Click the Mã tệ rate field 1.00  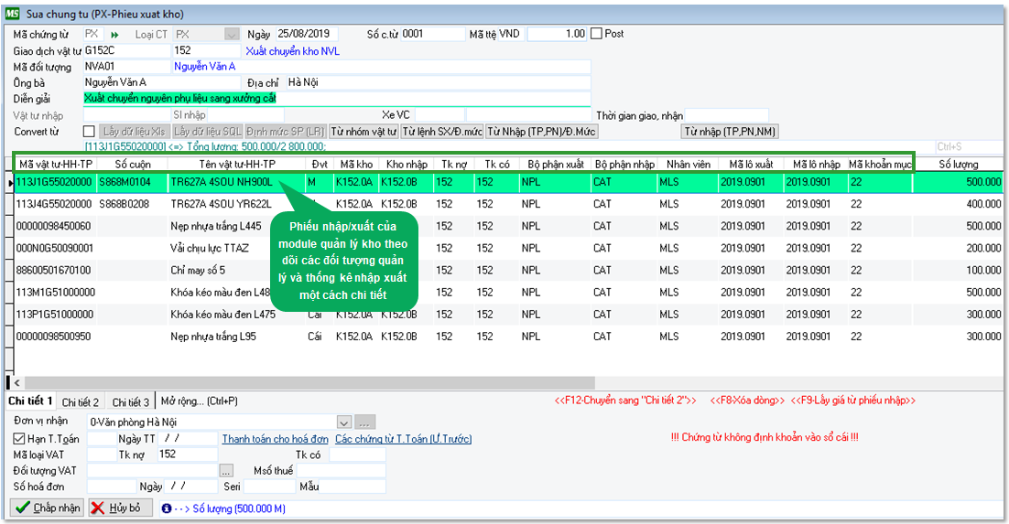click(x=557, y=34)
